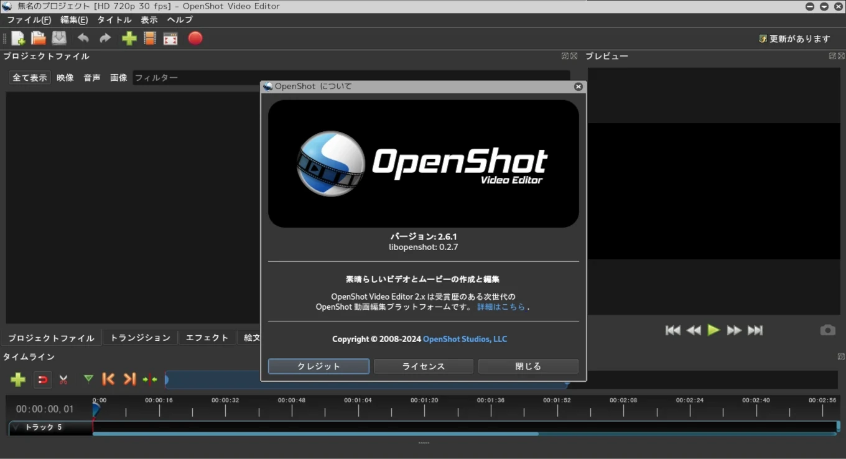Add a track with timeline plus icon
This screenshot has height=459, width=846.
click(18, 379)
